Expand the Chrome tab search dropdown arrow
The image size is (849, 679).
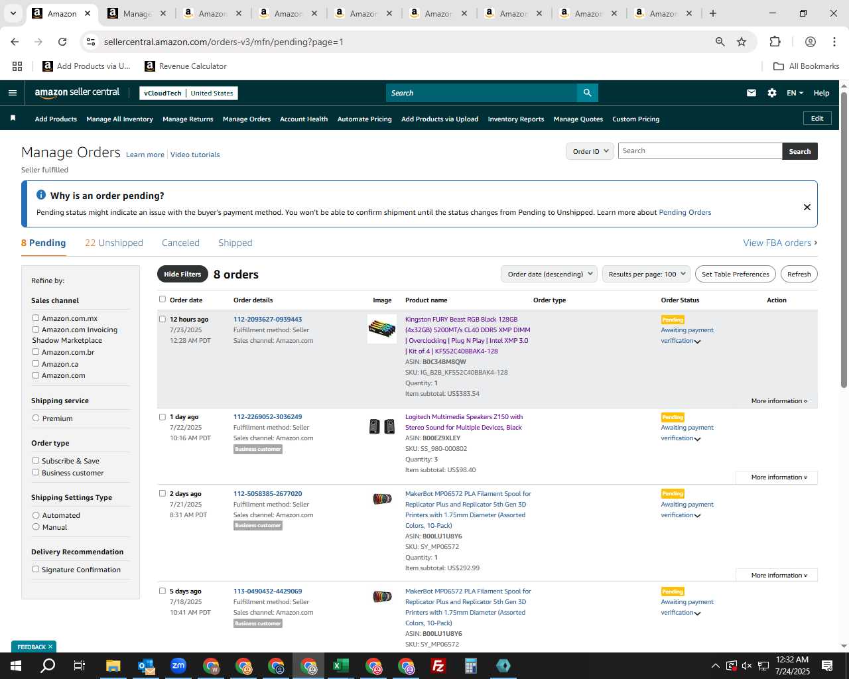point(13,13)
